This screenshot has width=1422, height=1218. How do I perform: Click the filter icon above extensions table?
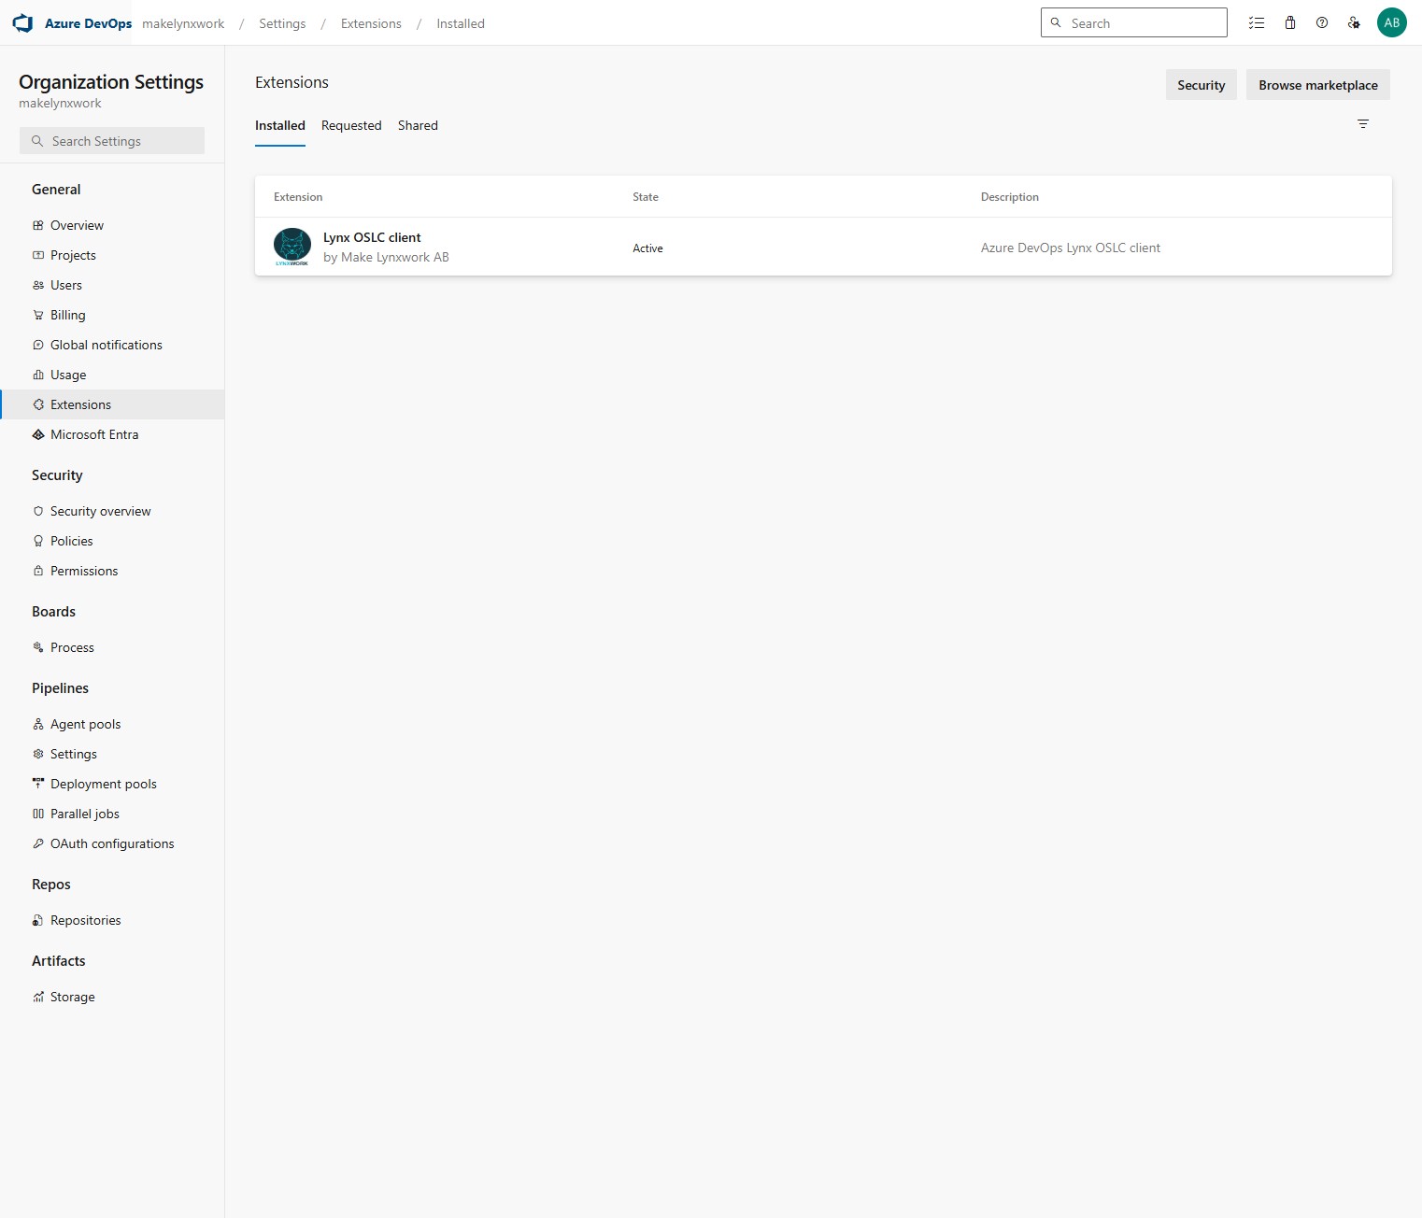click(1363, 124)
